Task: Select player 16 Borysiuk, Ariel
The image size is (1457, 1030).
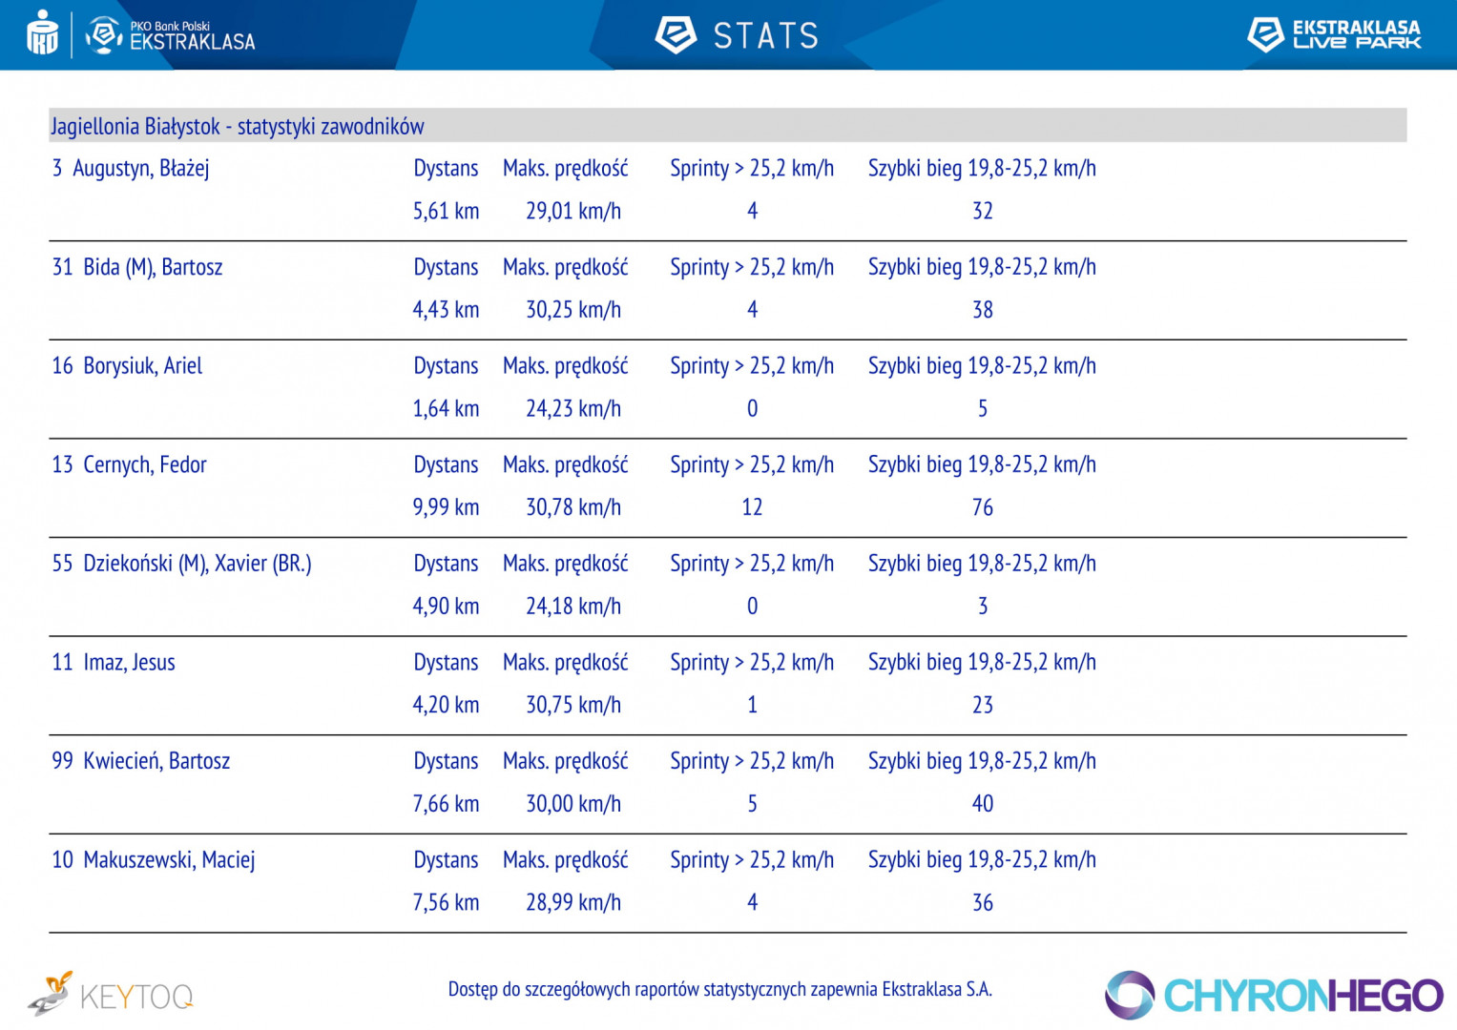Action: point(127,366)
